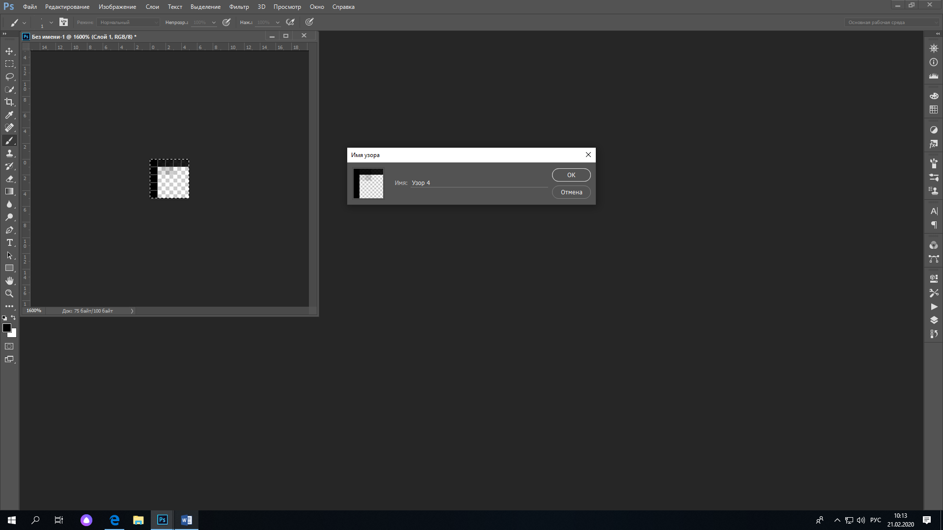Select the Hand tool
943x530 pixels.
pos(9,281)
